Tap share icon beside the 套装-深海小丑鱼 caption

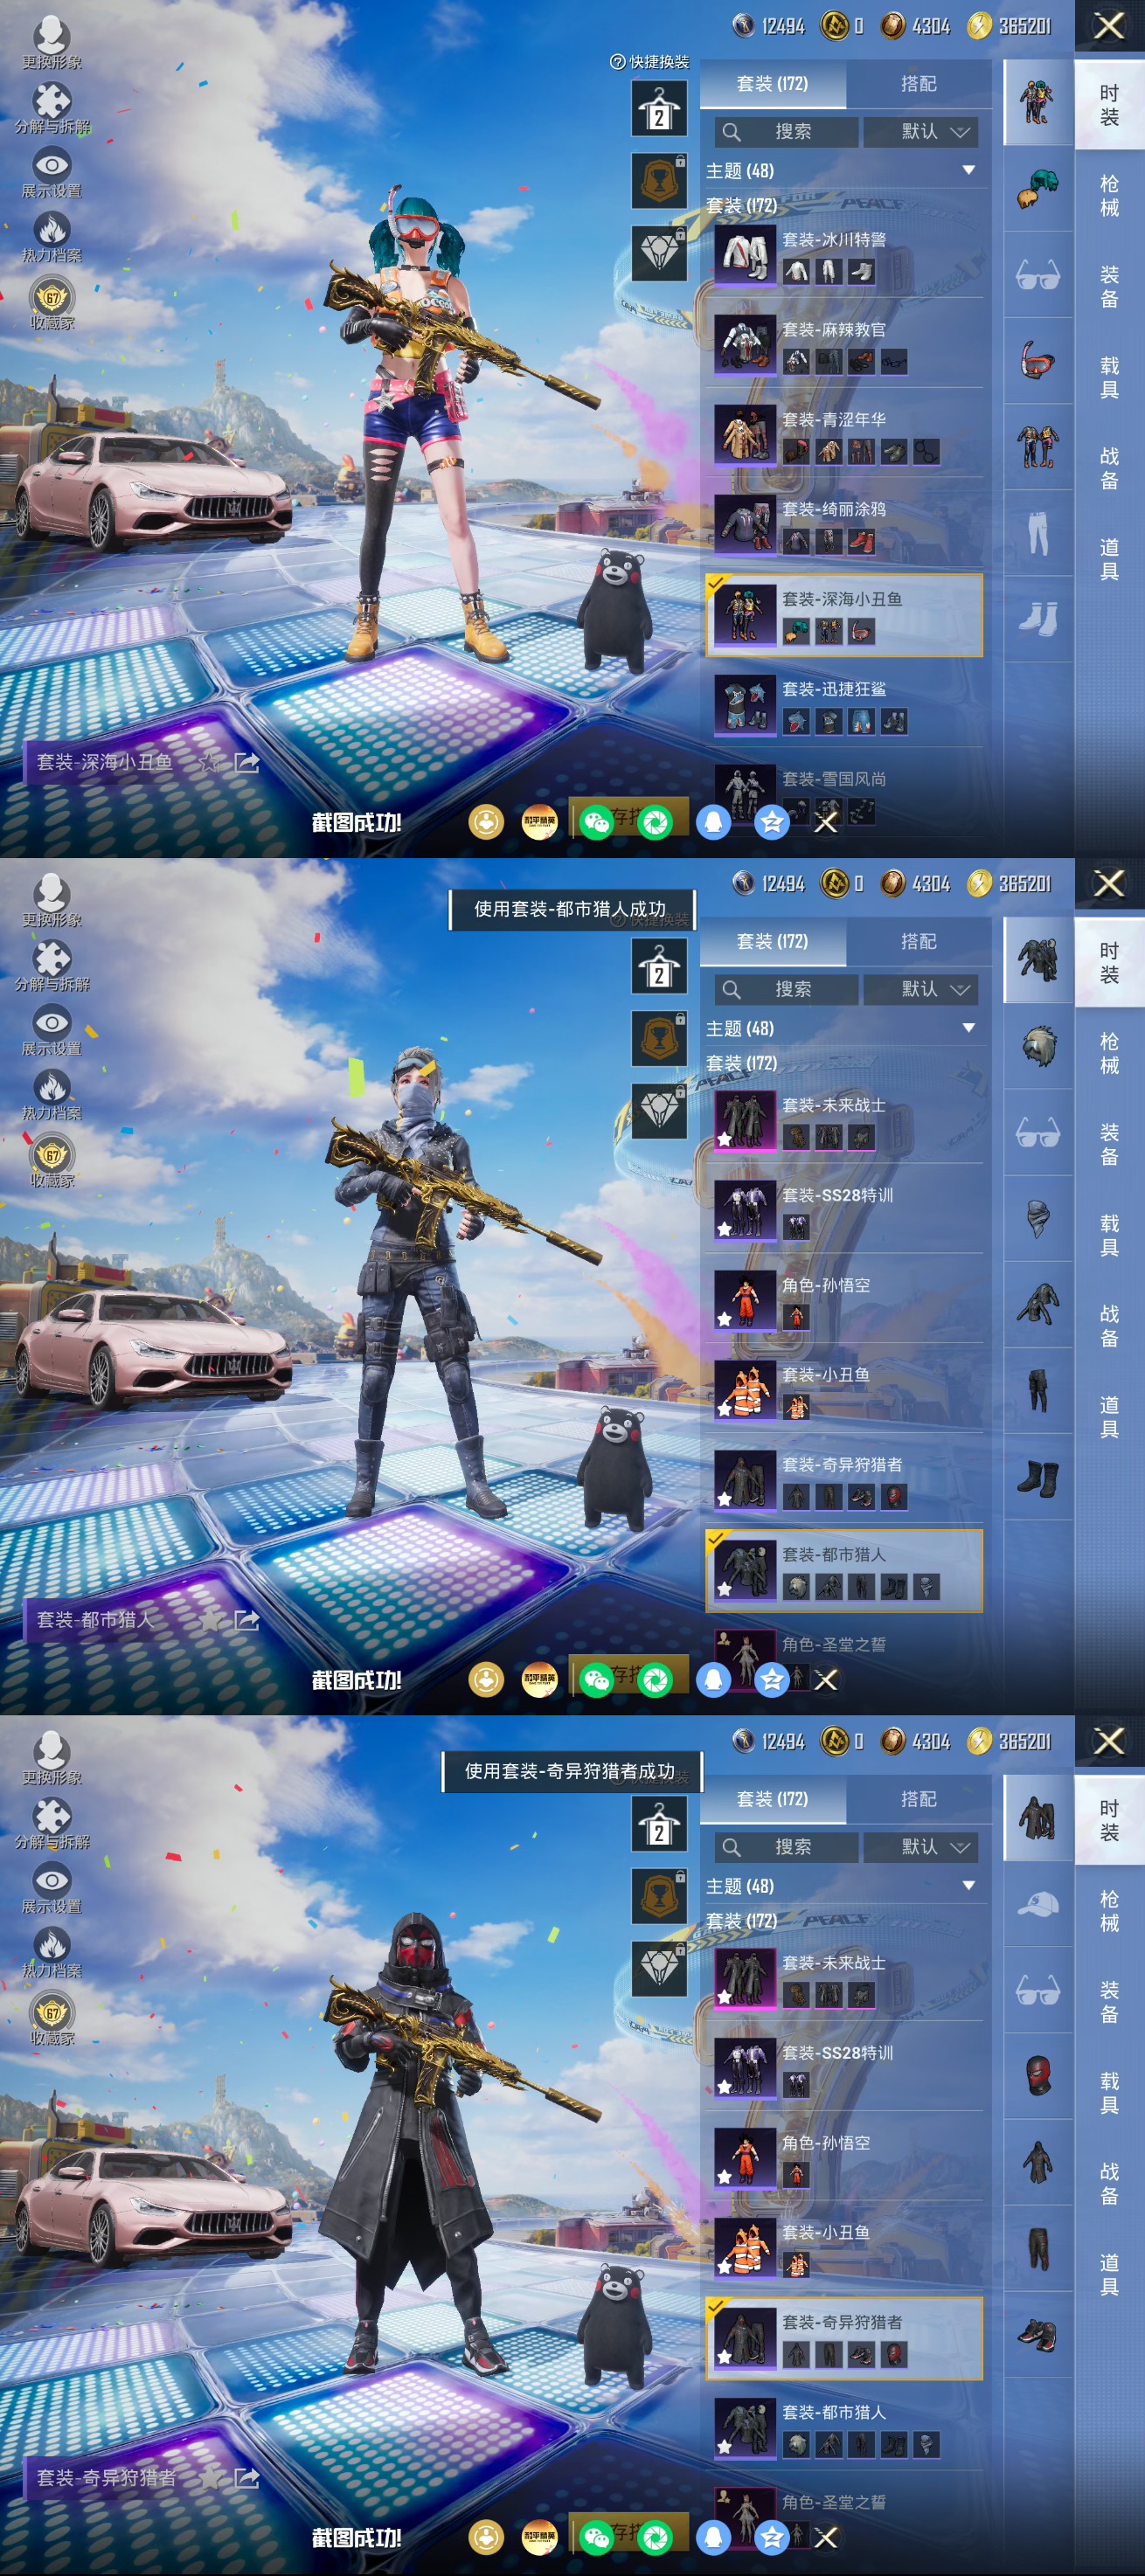point(246,763)
